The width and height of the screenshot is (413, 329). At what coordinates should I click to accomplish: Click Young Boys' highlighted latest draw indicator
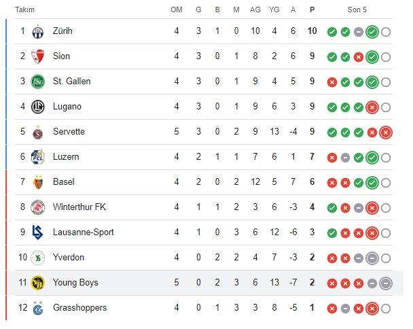386,283
